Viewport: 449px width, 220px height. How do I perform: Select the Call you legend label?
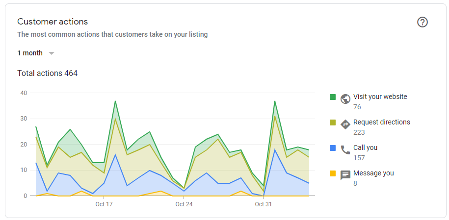click(x=366, y=147)
